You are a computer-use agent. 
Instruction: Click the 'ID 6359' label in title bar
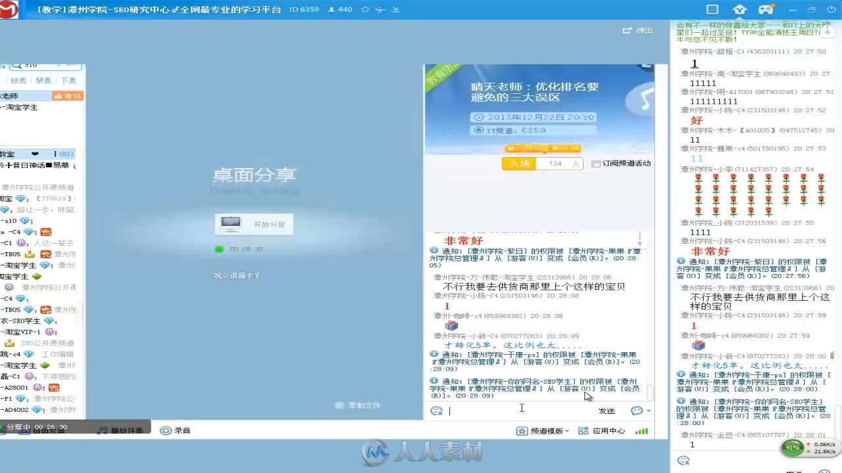pos(304,10)
